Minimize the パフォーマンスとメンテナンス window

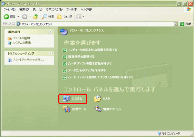pos(179,4)
